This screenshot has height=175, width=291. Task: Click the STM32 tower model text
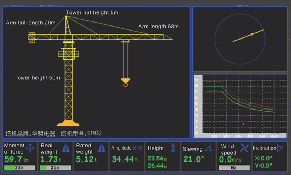click(95, 134)
